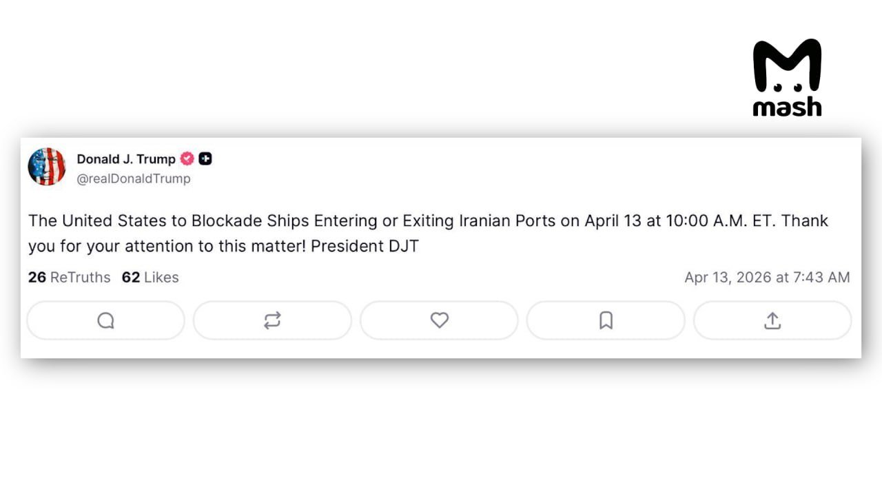This screenshot has height=496, width=882.
Task: Click the red verified checkmark badge
Action: pos(187,159)
